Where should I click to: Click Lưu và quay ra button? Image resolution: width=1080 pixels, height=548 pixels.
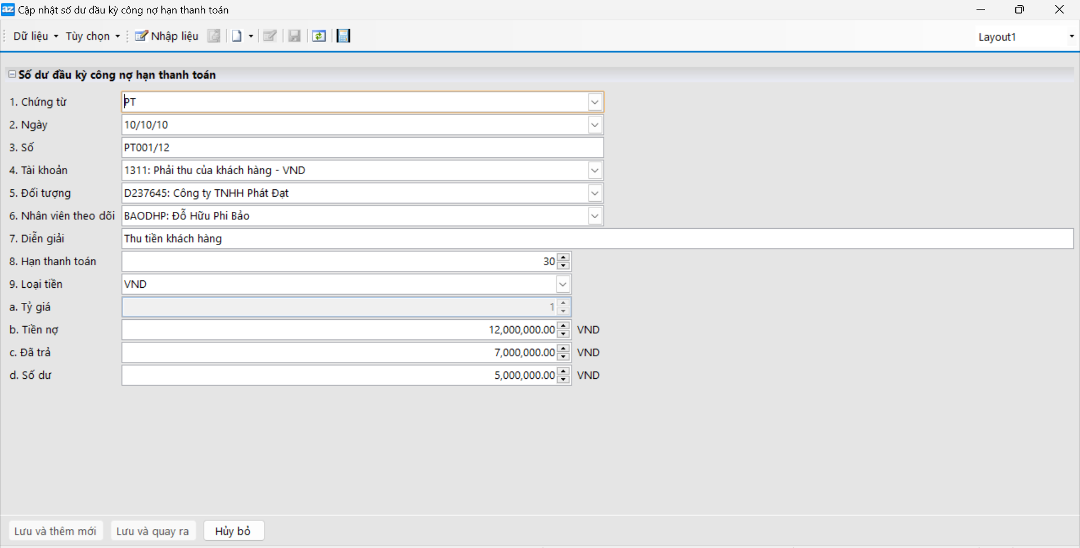[152, 531]
